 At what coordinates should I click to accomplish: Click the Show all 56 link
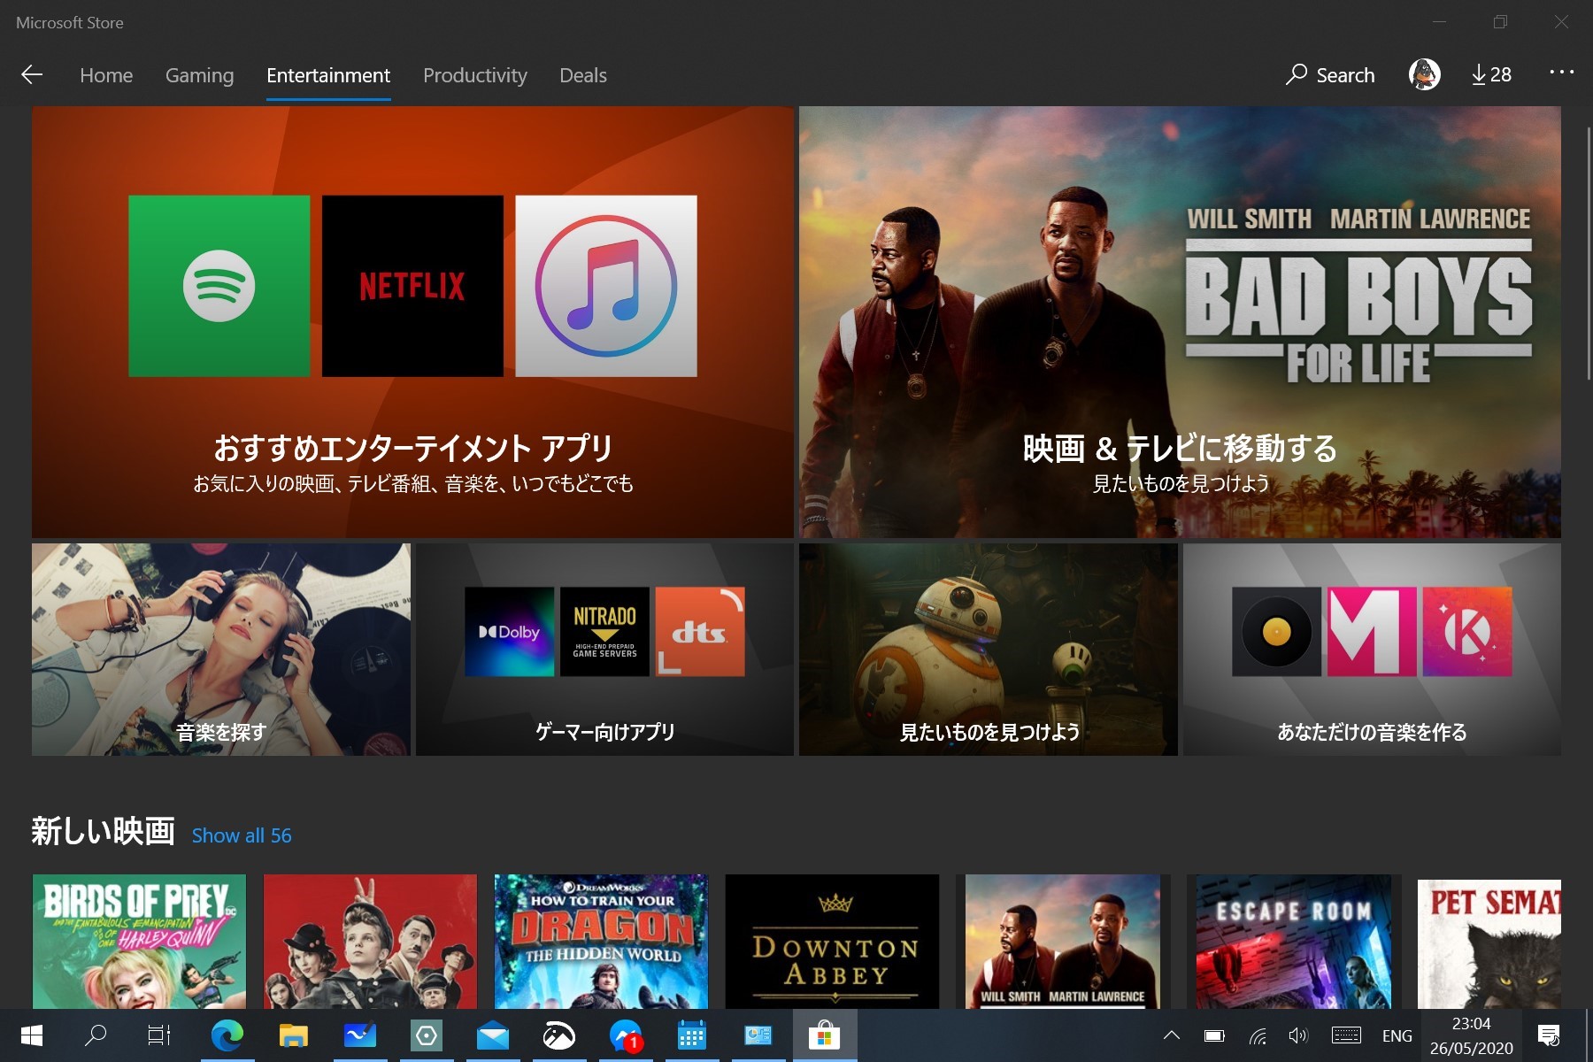(242, 835)
